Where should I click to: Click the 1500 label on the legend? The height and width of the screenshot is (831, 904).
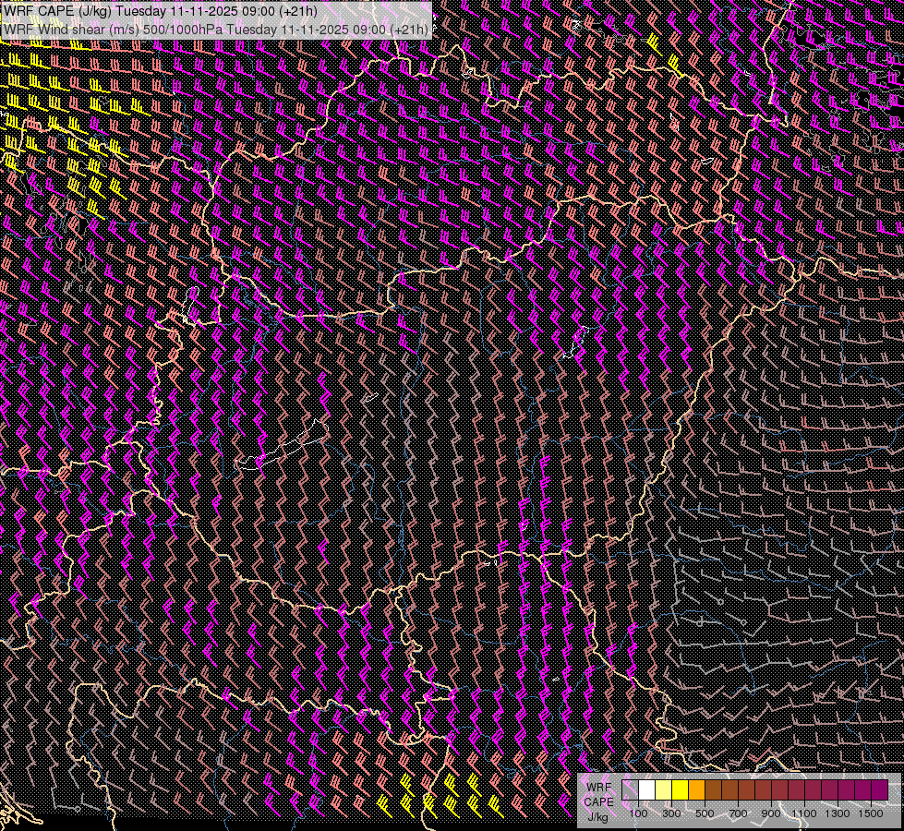coord(870,813)
